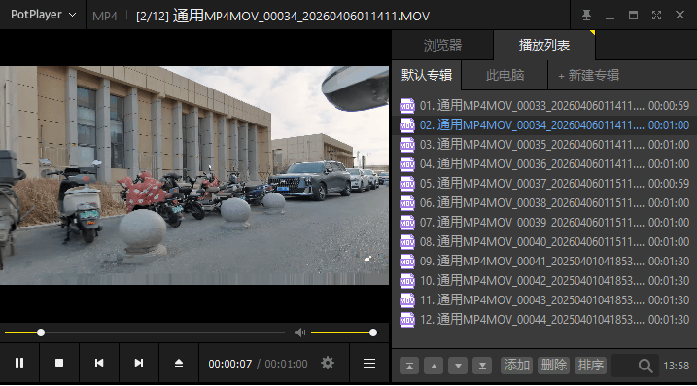Screen dimensions: 697x386
Task: Select playlist item 06 通用MP4MOV_00038
Action: tap(544, 203)
